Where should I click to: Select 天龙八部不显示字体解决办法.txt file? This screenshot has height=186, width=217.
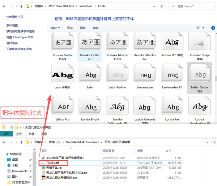(x=64, y=173)
